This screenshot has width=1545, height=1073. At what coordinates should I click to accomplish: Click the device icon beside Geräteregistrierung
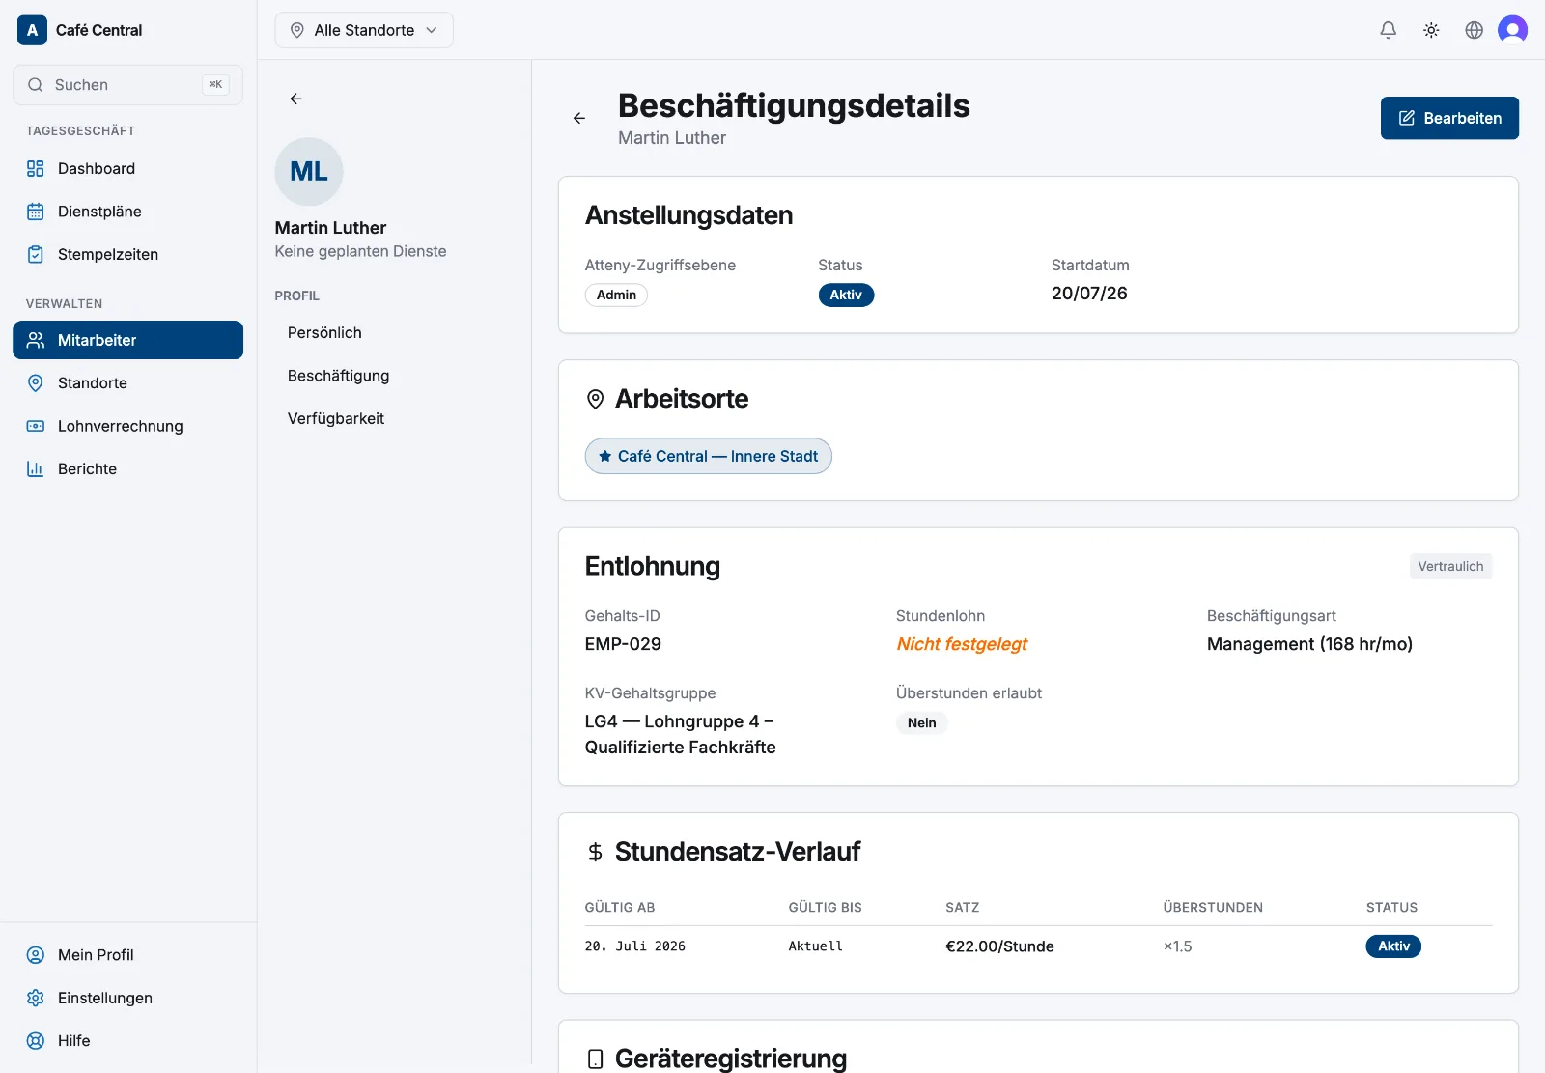596,1059
